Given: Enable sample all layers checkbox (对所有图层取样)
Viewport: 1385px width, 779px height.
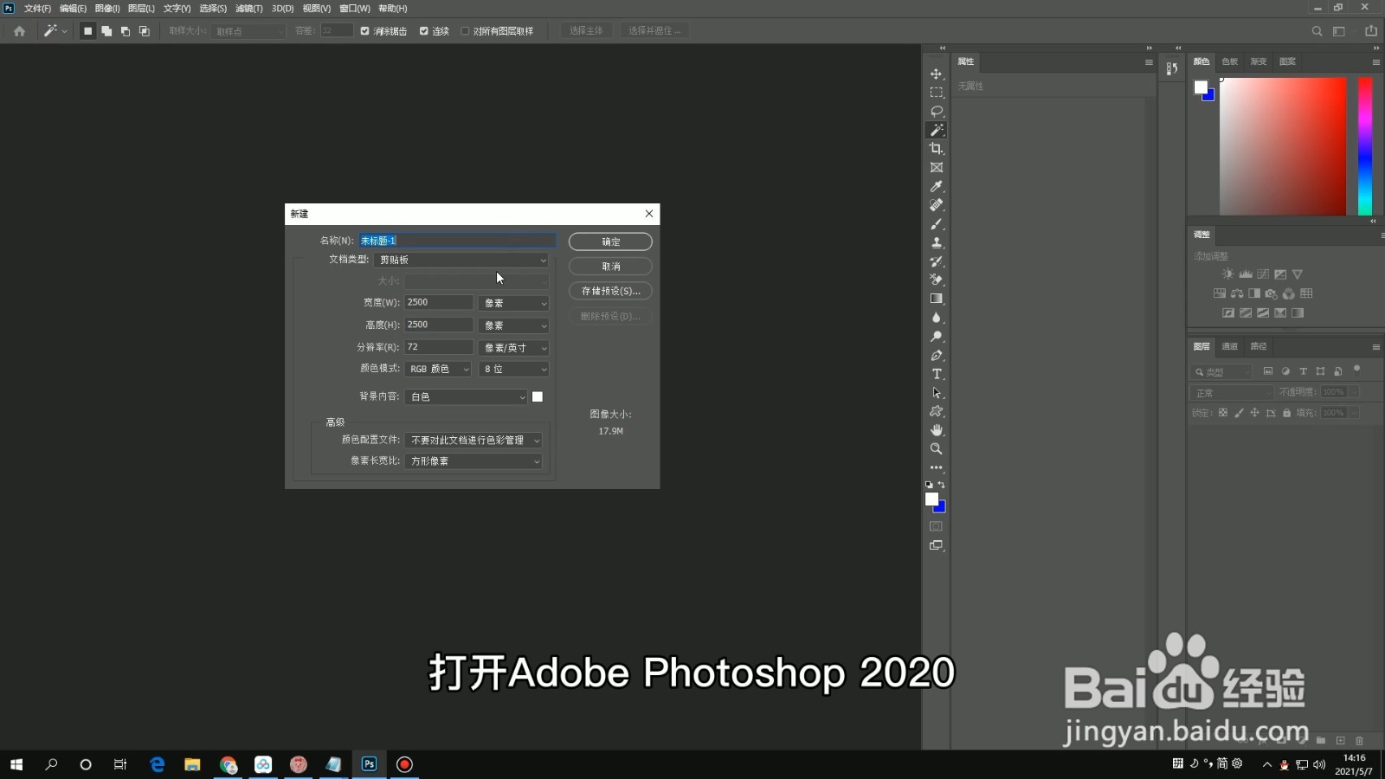Looking at the screenshot, I should click(x=465, y=31).
